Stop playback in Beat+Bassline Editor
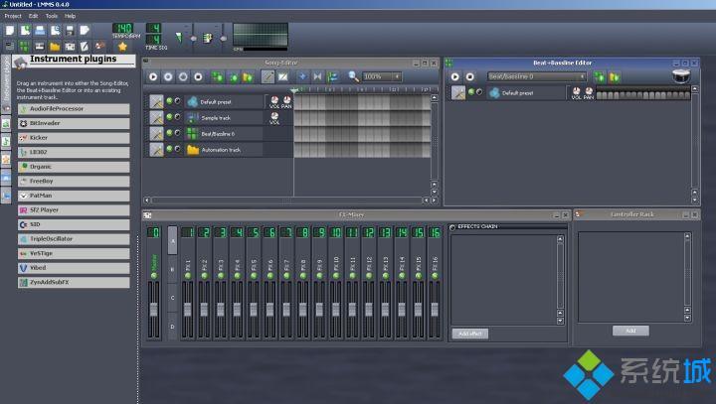716x404 pixels. pos(469,76)
